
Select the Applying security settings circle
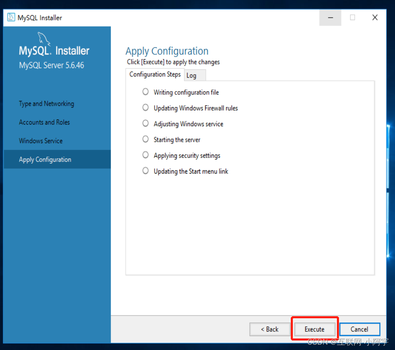[x=145, y=155]
